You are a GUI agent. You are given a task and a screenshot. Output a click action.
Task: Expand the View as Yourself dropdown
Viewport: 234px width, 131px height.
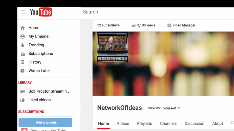coord(172,108)
